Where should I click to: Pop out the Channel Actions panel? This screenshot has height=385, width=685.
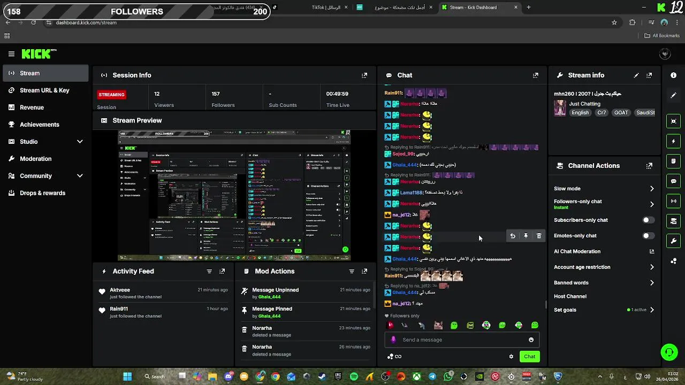click(649, 166)
